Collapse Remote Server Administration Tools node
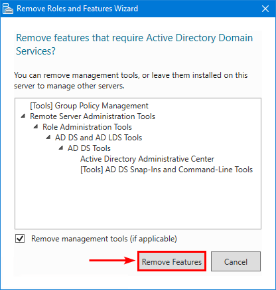The width and height of the screenshot is (276, 290). pyautogui.click(x=23, y=116)
